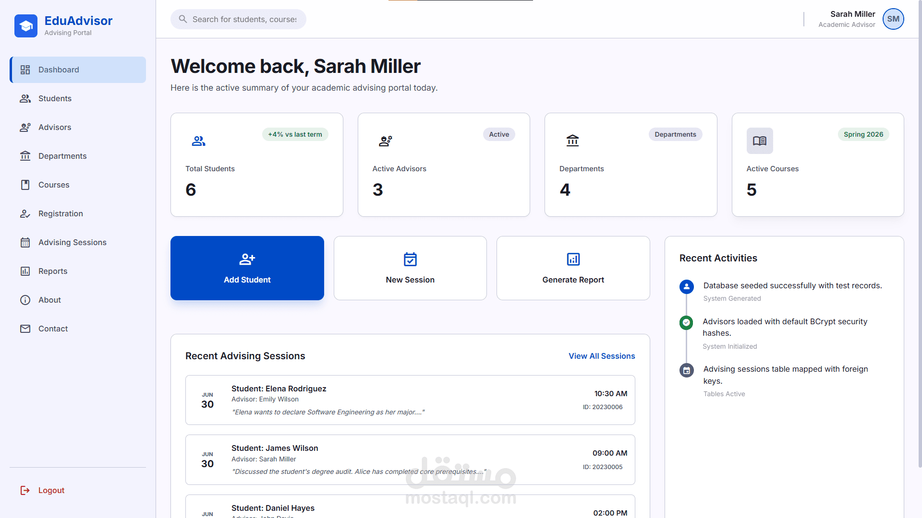Image resolution: width=922 pixels, height=518 pixels.
Task: Click the Generate Report button label
Action: point(573,280)
